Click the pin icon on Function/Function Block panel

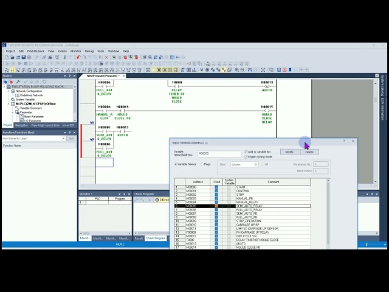click(x=70, y=133)
